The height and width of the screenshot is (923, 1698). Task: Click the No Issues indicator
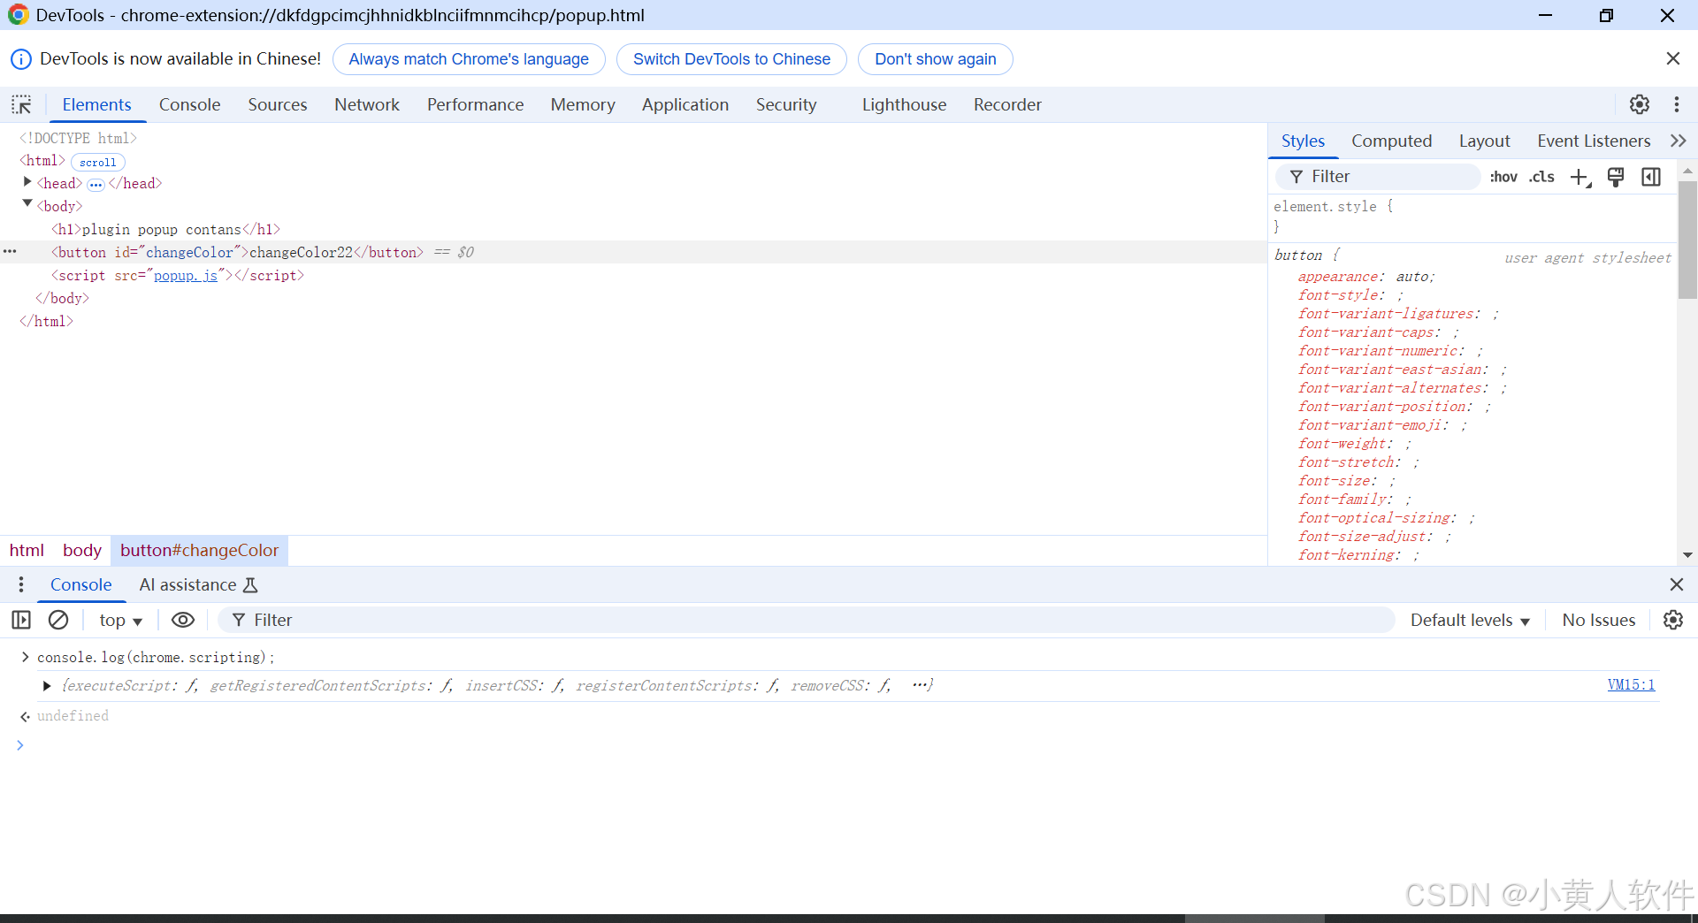click(x=1598, y=620)
